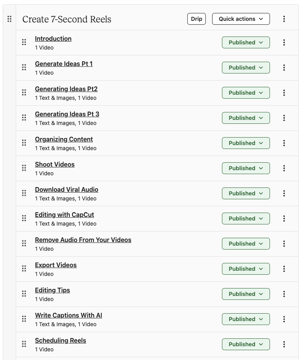The width and height of the screenshot is (303, 360).
Task: Open more options for Export Videos lesson
Action: pos(284,269)
